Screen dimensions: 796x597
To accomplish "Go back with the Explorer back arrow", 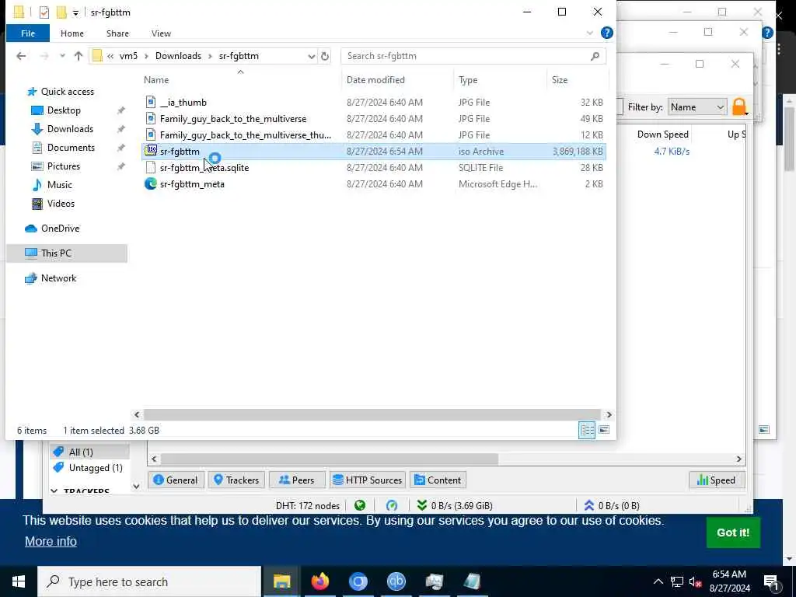I will (x=21, y=56).
